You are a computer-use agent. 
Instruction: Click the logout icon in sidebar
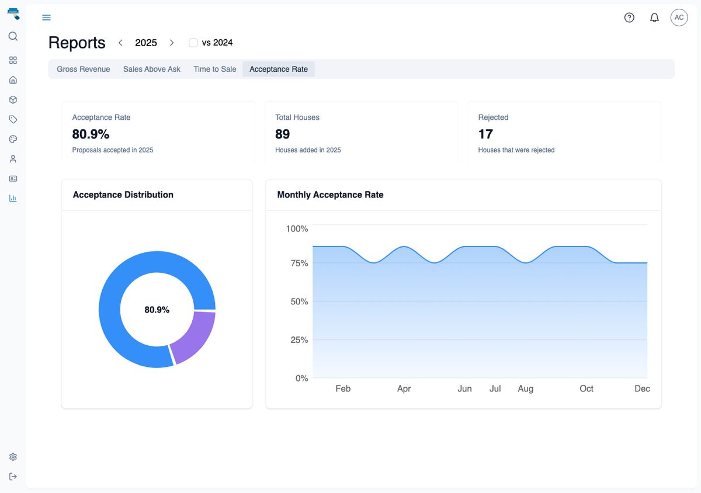pos(13,477)
